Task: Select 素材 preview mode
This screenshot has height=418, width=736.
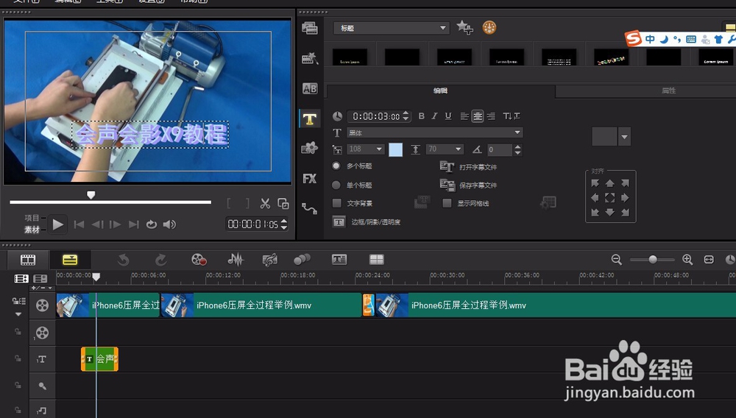Action: (32, 230)
